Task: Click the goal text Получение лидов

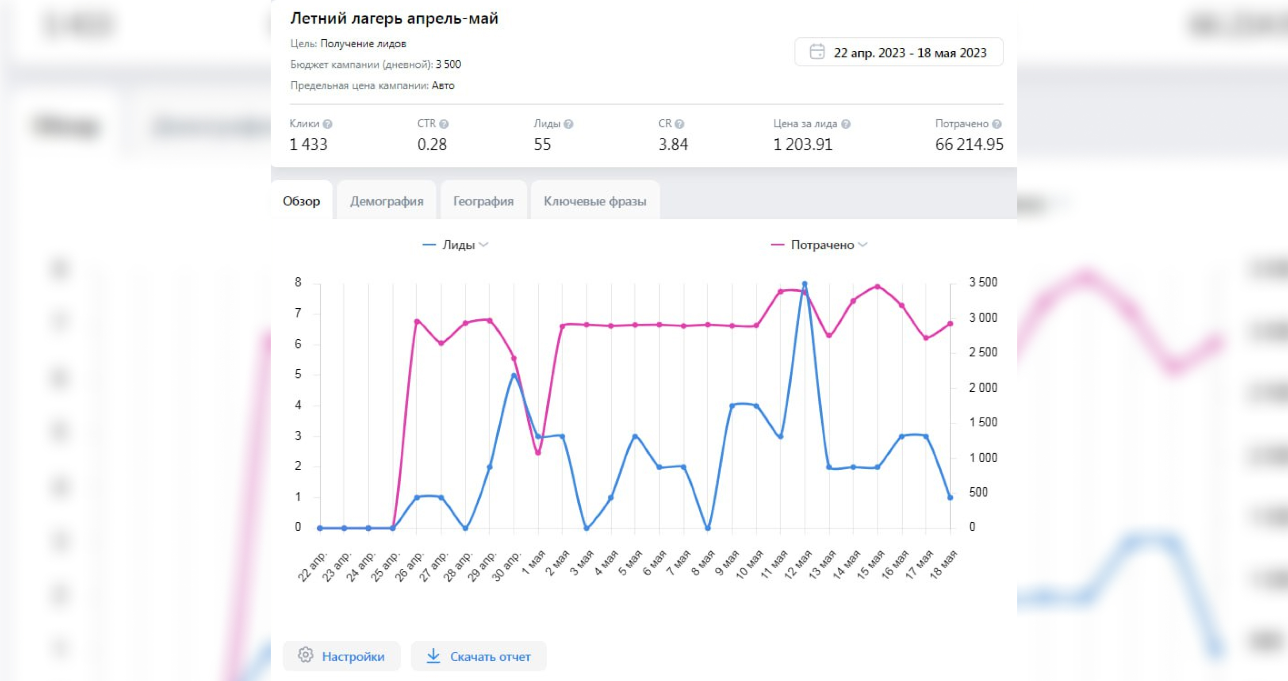Action: [363, 44]
